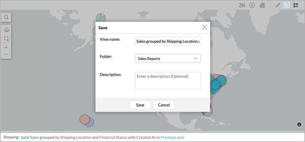Click the Shipping Location link in summary
Image resolution: width=305 pixels, height=142 pixels.
76,137
